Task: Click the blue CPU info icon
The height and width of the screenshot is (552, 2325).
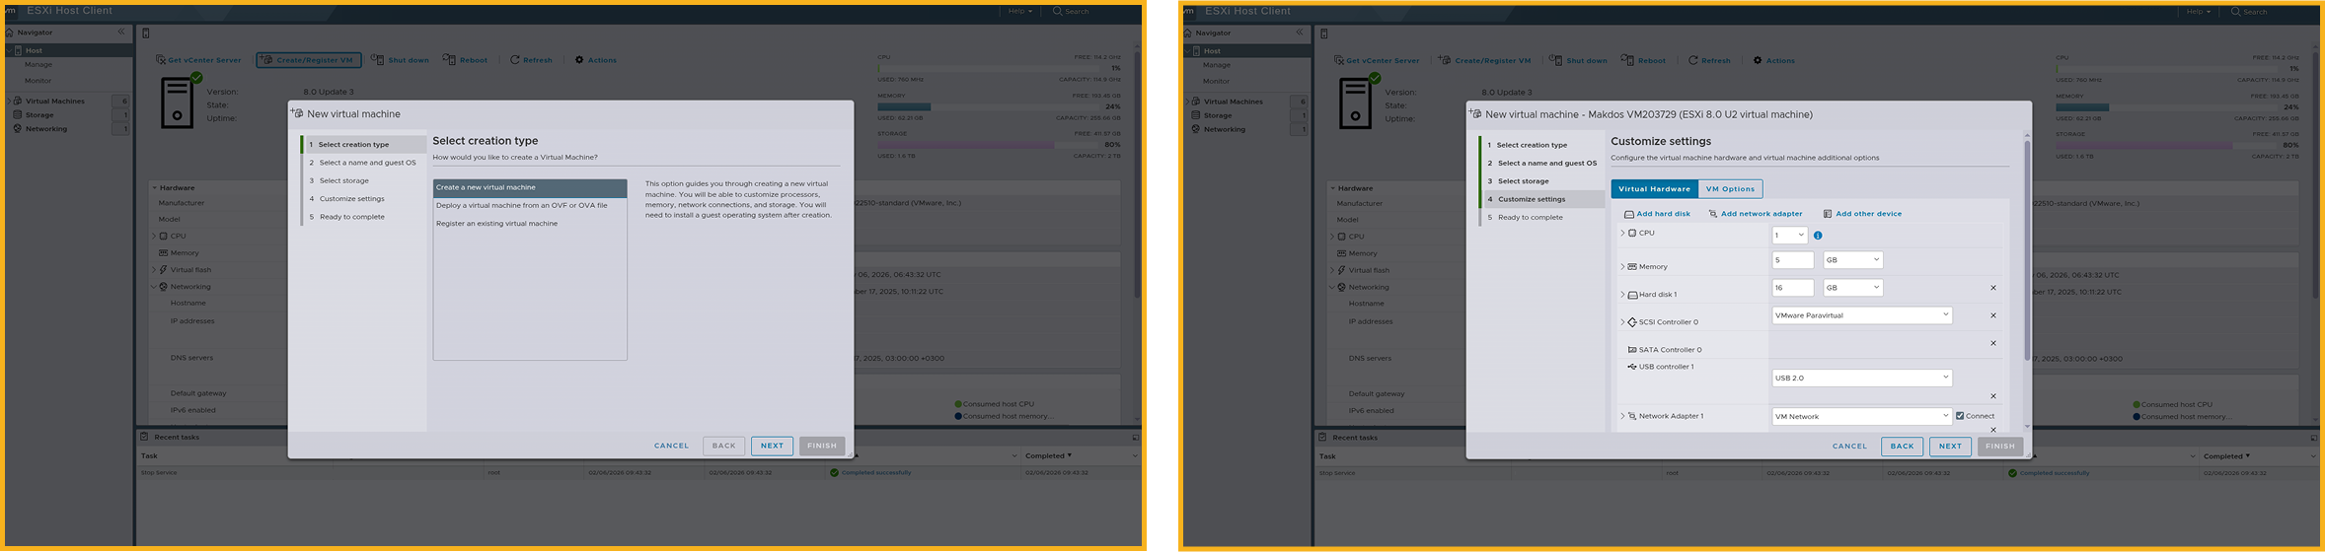Action: [x=1818, y=236]
